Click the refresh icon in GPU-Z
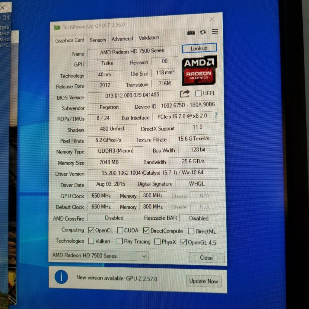The height and width of the screenshot is (309, 309). (203, 32)
